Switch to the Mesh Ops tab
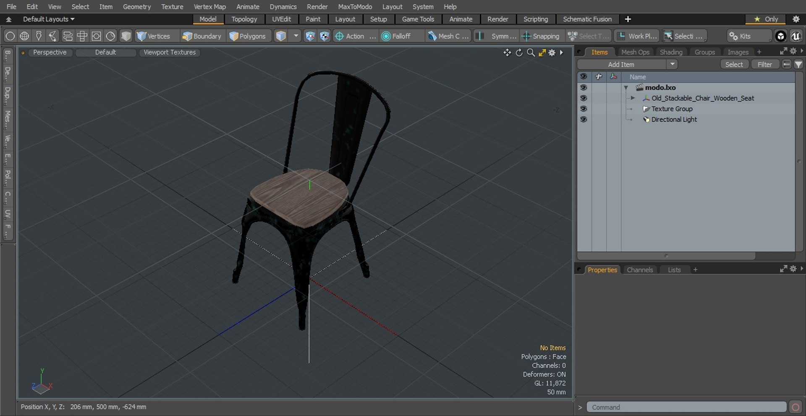 tap(635, 52)
